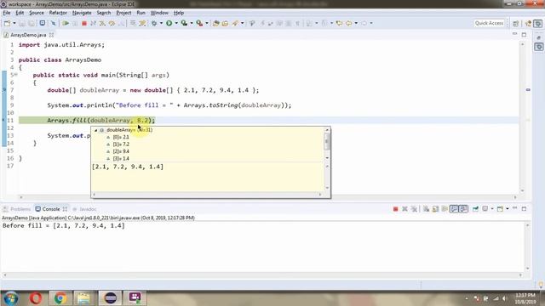Screen dimensions: 545x306
Task: Toggle Pin Console icon
Action: tap(475, 209)
